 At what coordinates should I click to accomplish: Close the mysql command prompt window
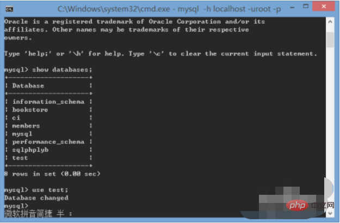[x=324, y=7]
